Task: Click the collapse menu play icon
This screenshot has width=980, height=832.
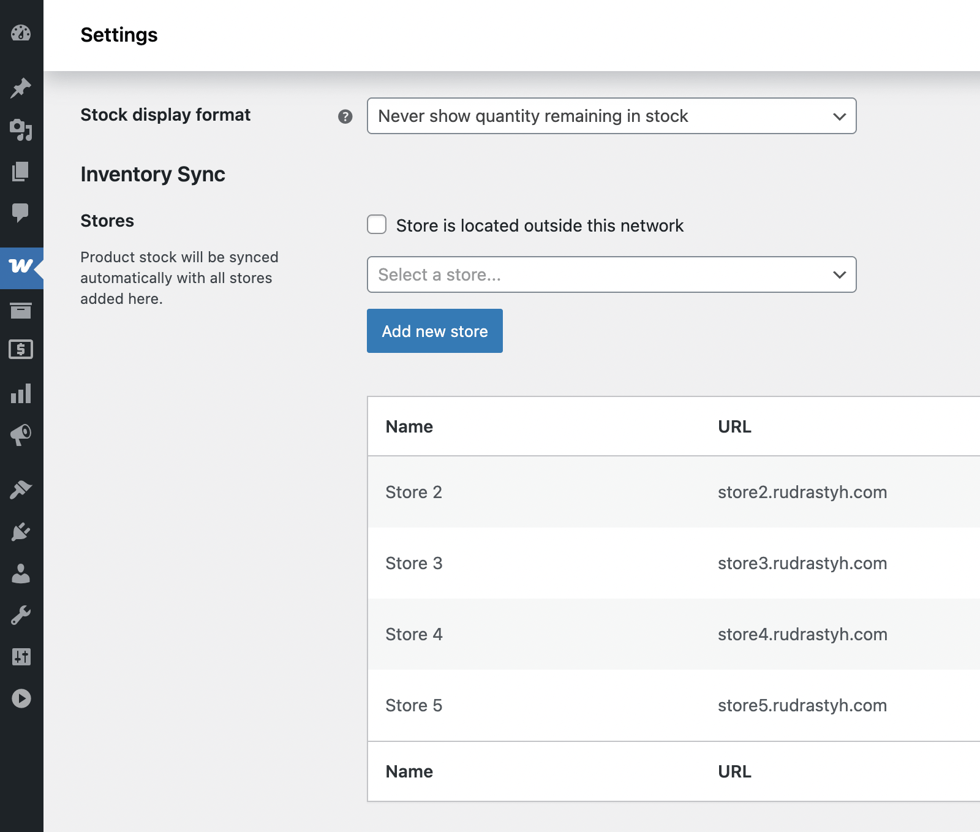Action: click(21, 698)
